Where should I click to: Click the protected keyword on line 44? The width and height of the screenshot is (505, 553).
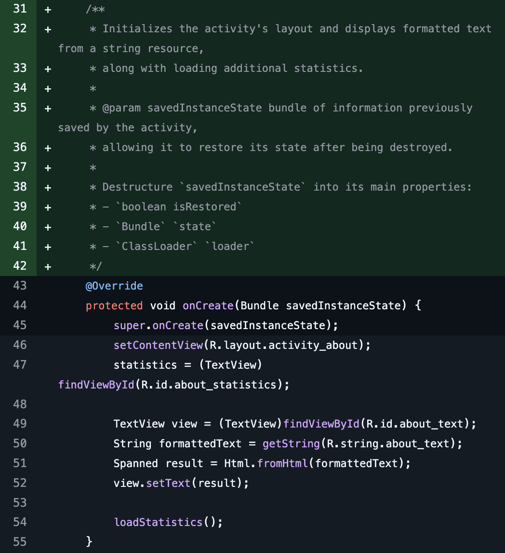[x=114, y=305]
